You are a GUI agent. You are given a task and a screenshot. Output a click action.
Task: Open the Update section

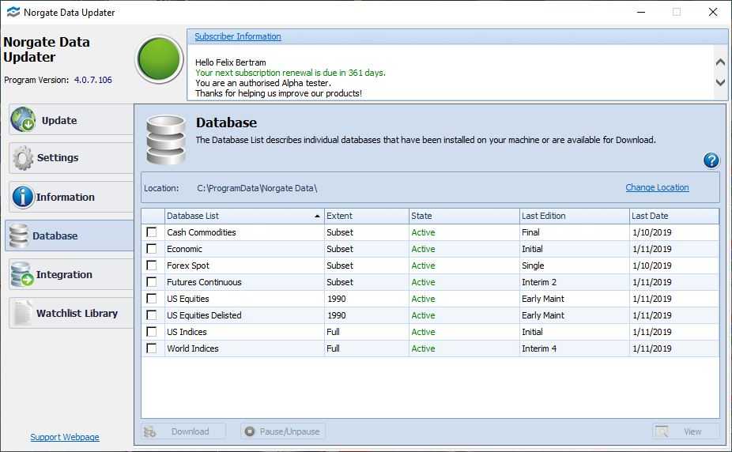tap(71, 120)
